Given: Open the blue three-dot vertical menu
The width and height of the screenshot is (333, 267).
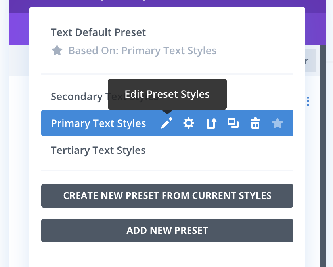Looking at the screenshot, I should pyautogui.click(x=308, y=101).
